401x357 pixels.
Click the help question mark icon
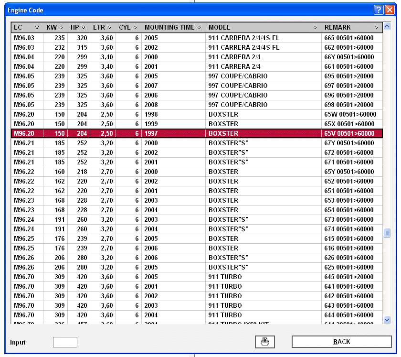click(x=378, y=10)
